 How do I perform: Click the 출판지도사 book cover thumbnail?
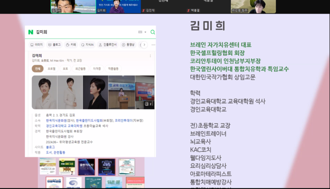click(86, 167)
